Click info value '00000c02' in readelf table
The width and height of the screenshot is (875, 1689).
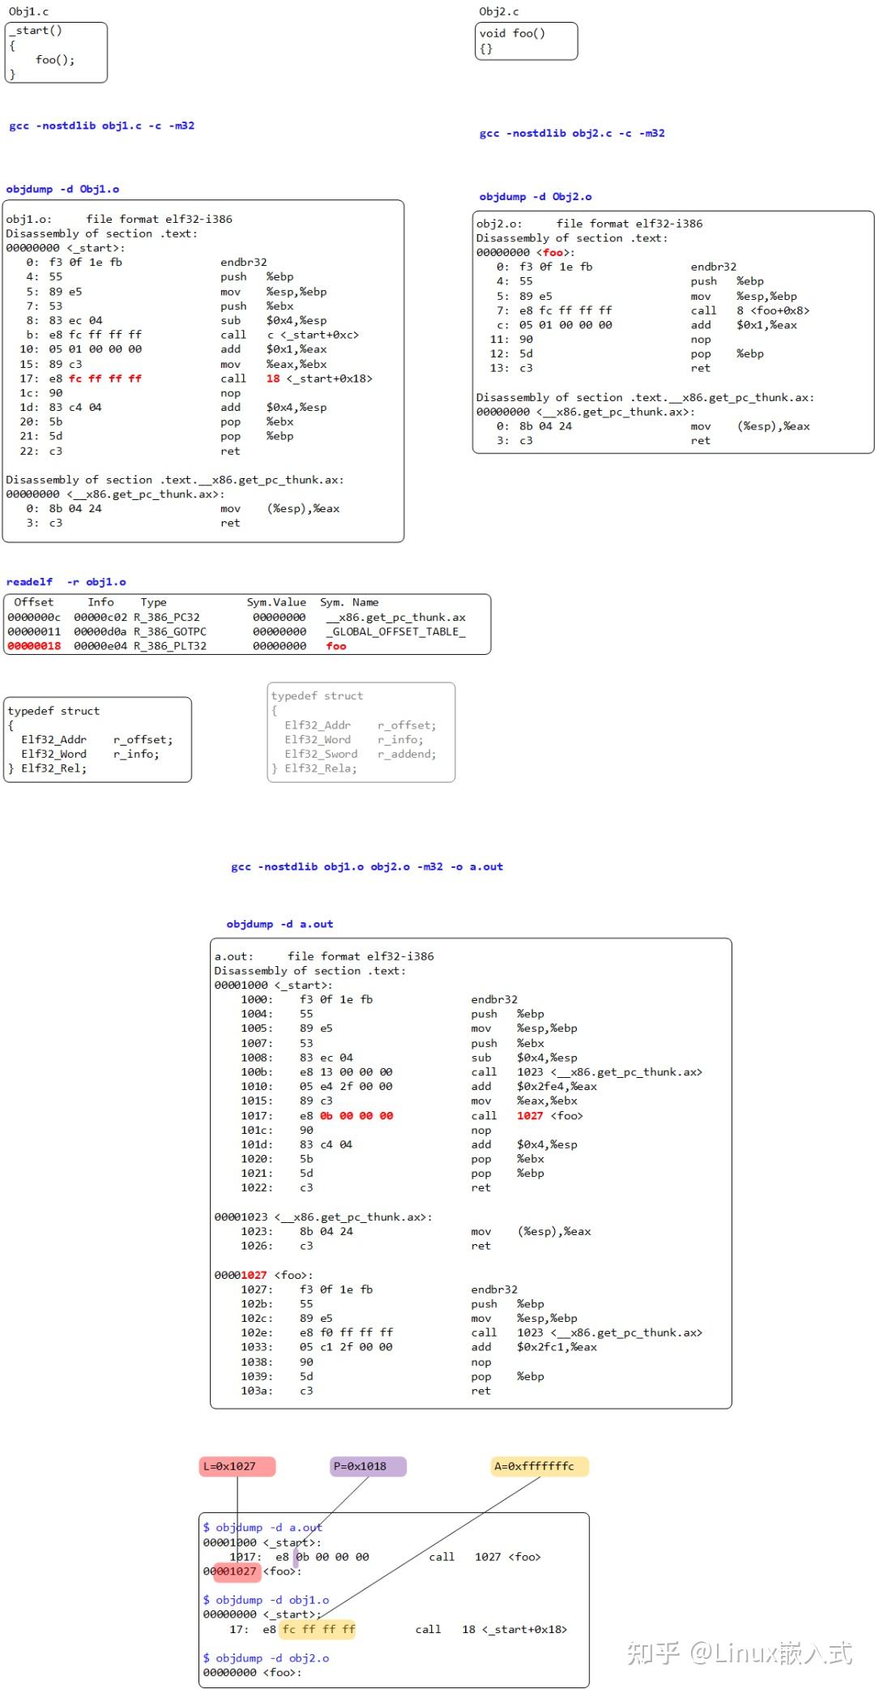click(x=100, y=617)
